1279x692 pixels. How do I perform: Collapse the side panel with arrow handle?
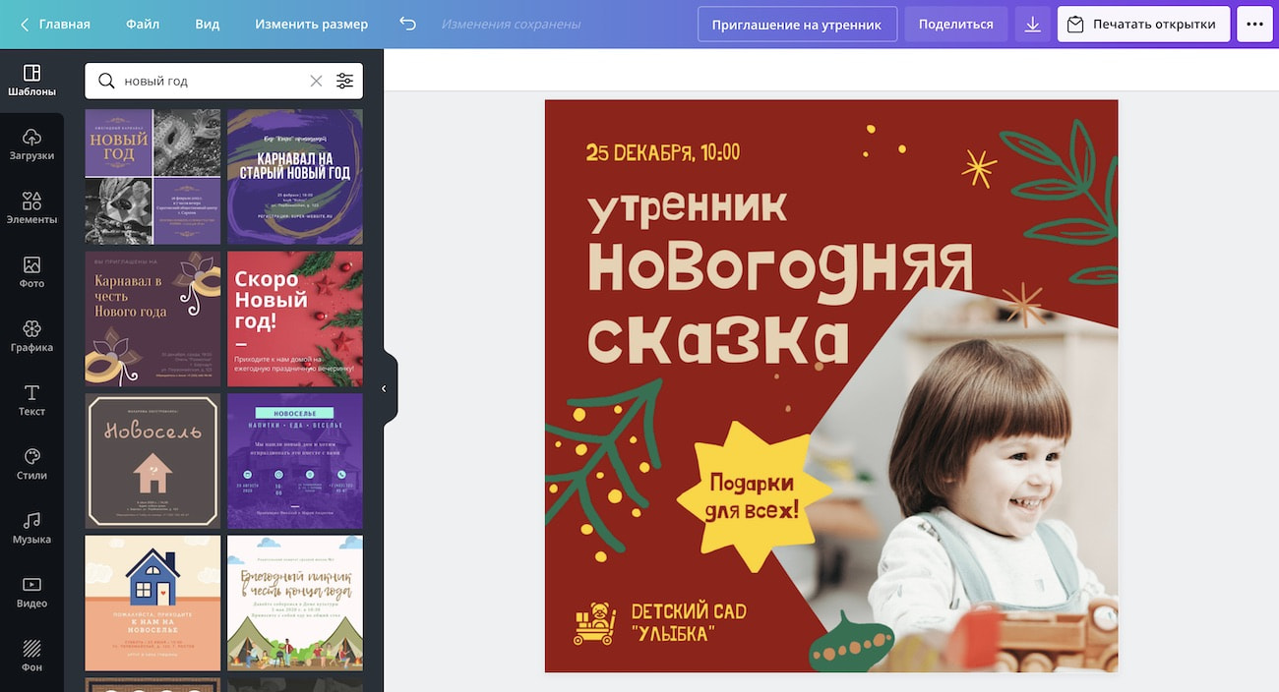coord(385,388)
